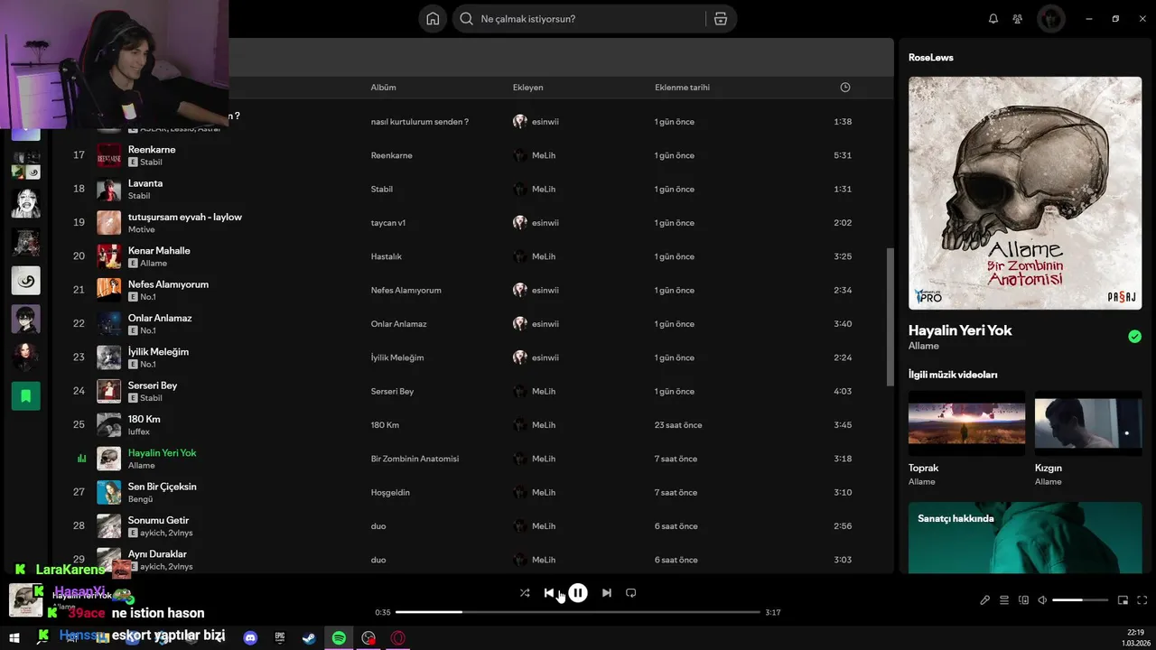This screenshot has height=650, width=1156.
Task: Open the Hoşgeldin album link
Action: (390, 493)
